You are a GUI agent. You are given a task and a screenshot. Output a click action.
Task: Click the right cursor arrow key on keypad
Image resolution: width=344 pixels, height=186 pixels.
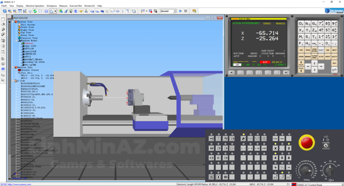click(x=321, y=67)
